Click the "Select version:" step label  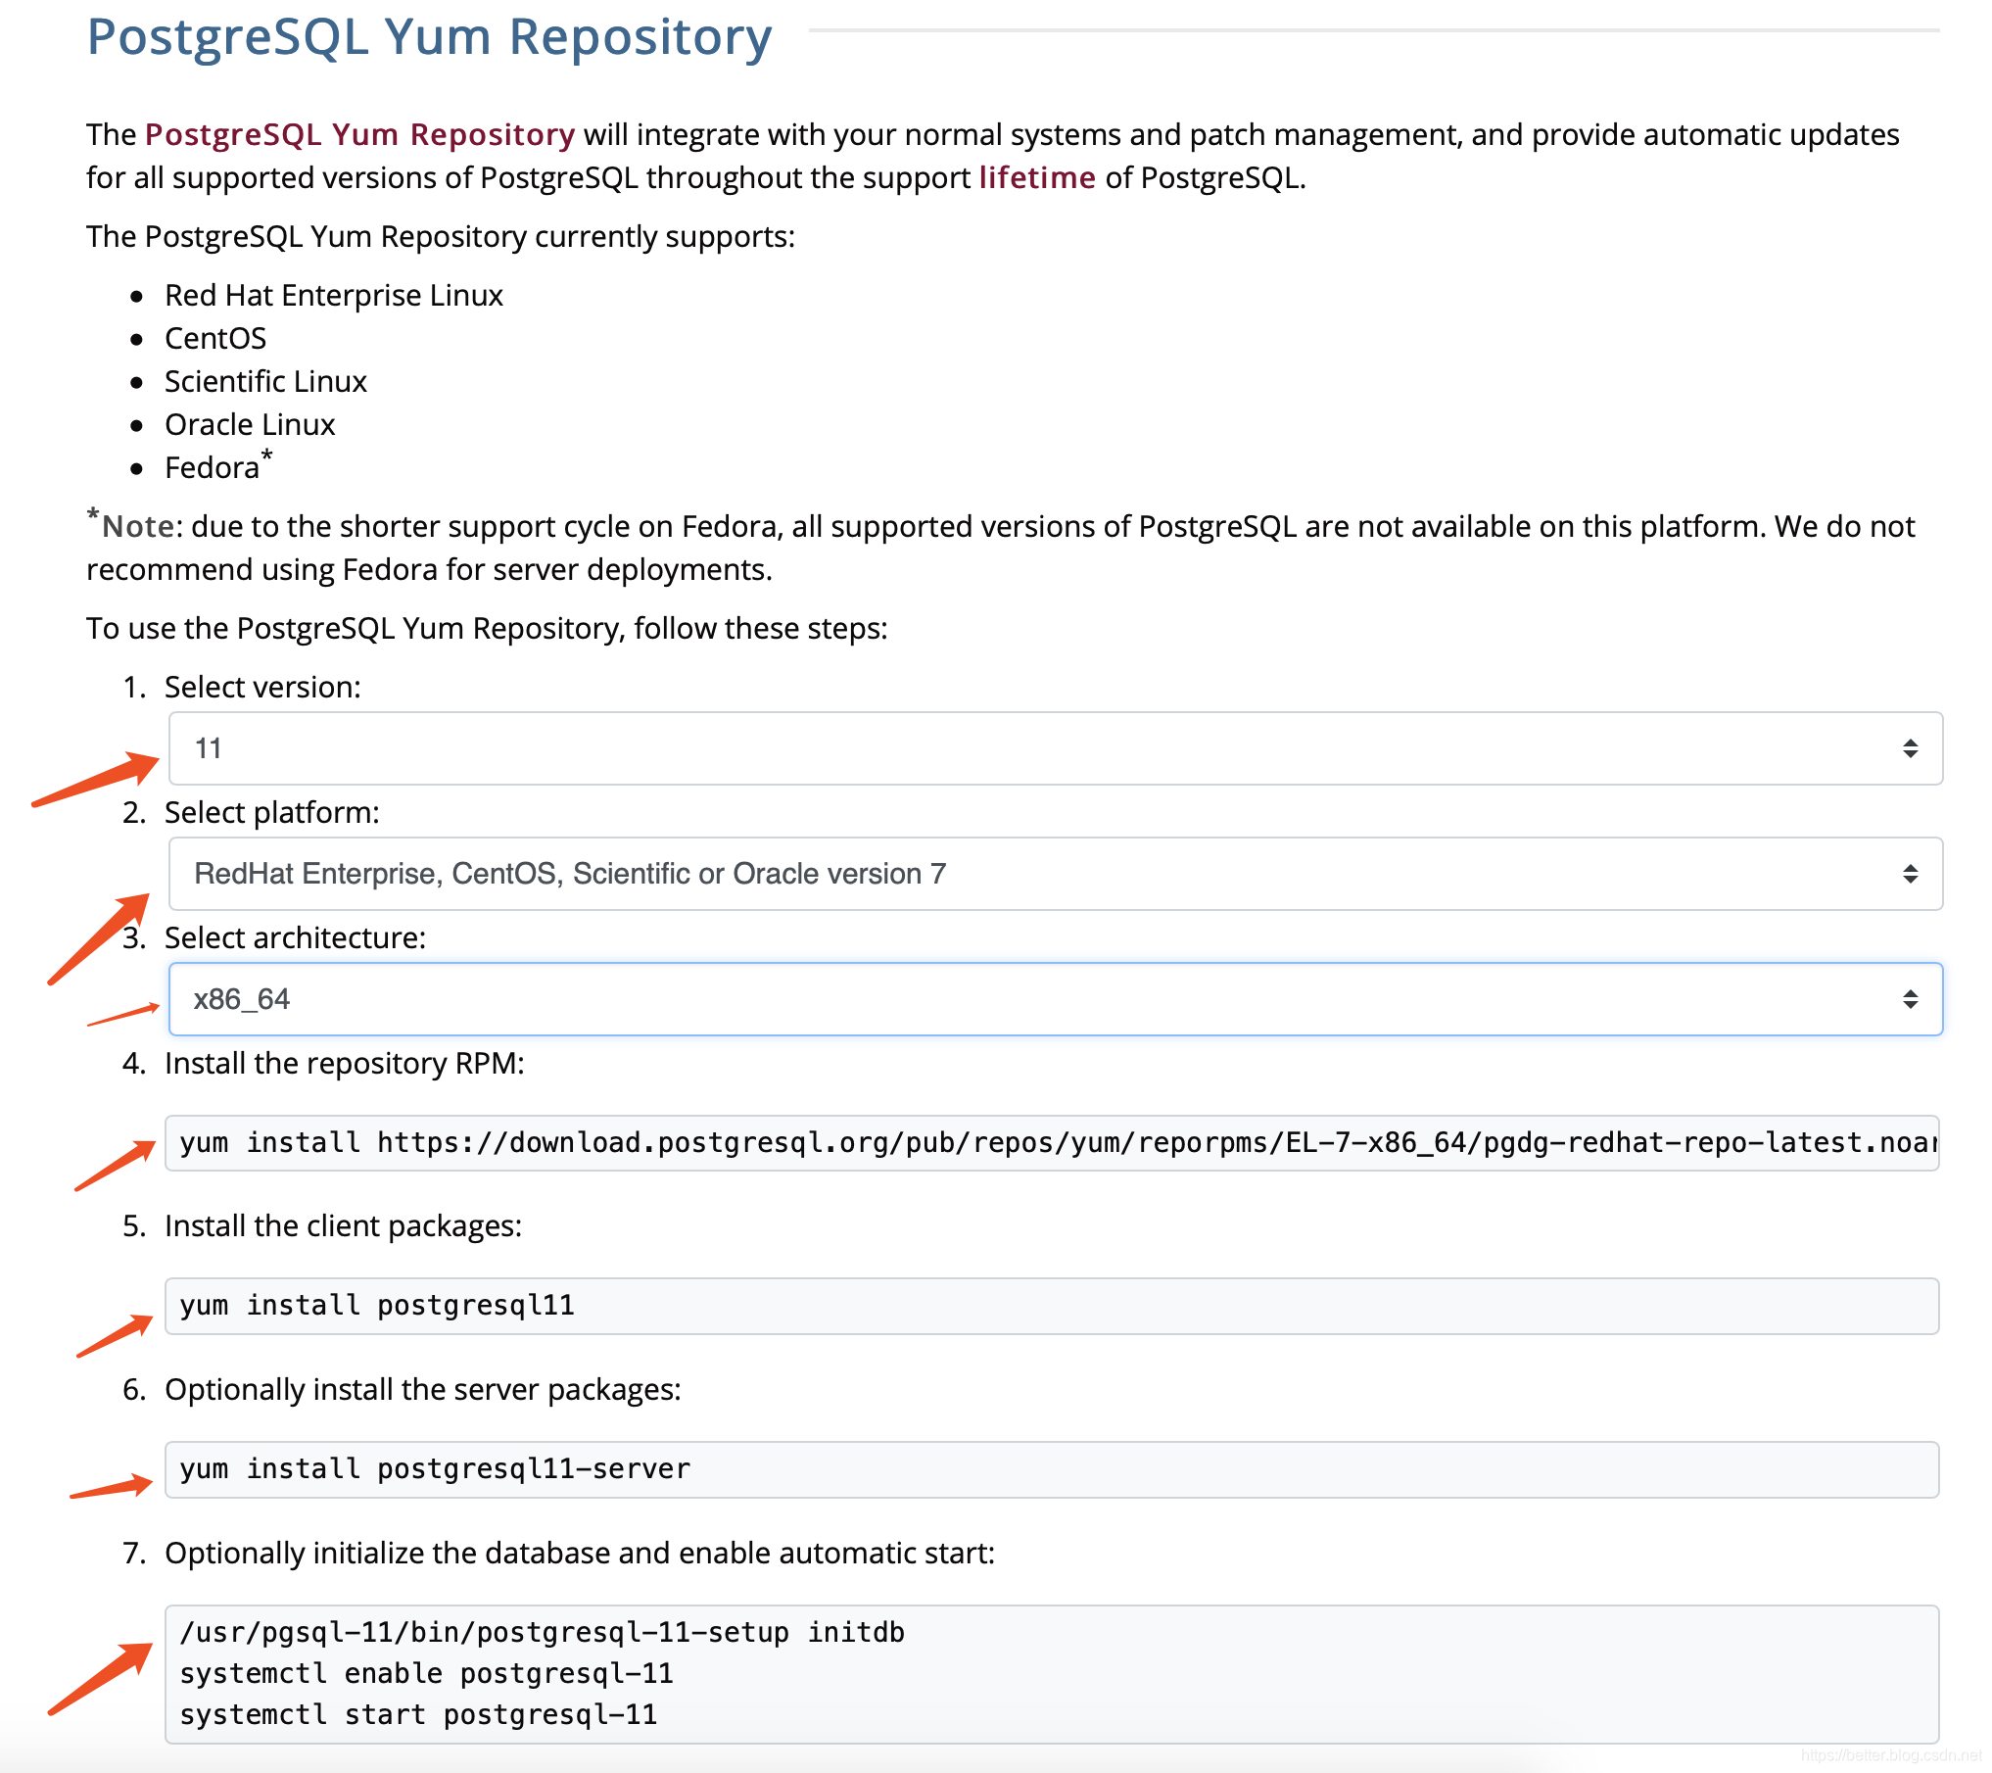point(262,687)
